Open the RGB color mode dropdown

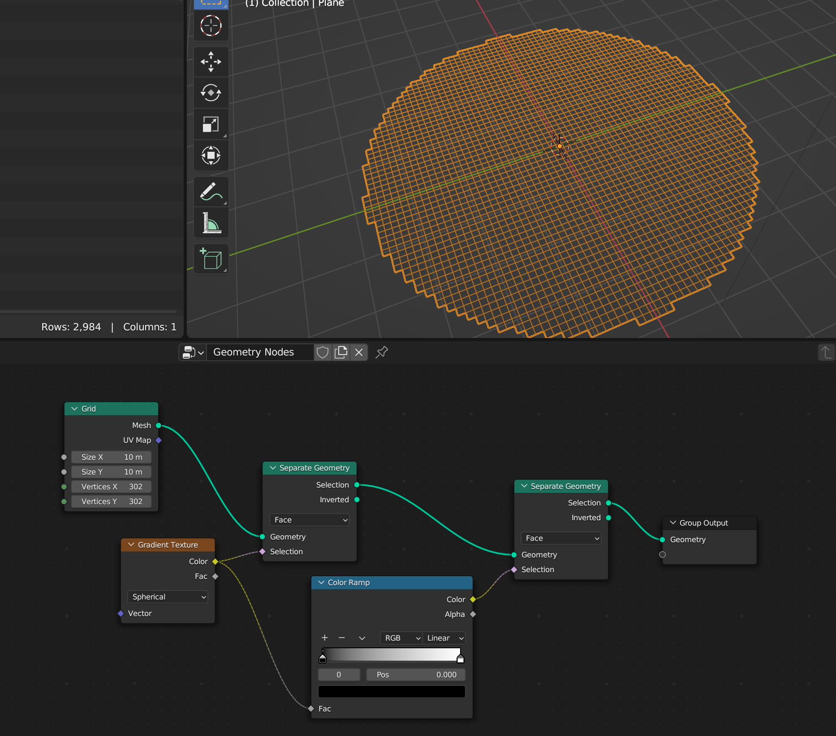point(402,638)
